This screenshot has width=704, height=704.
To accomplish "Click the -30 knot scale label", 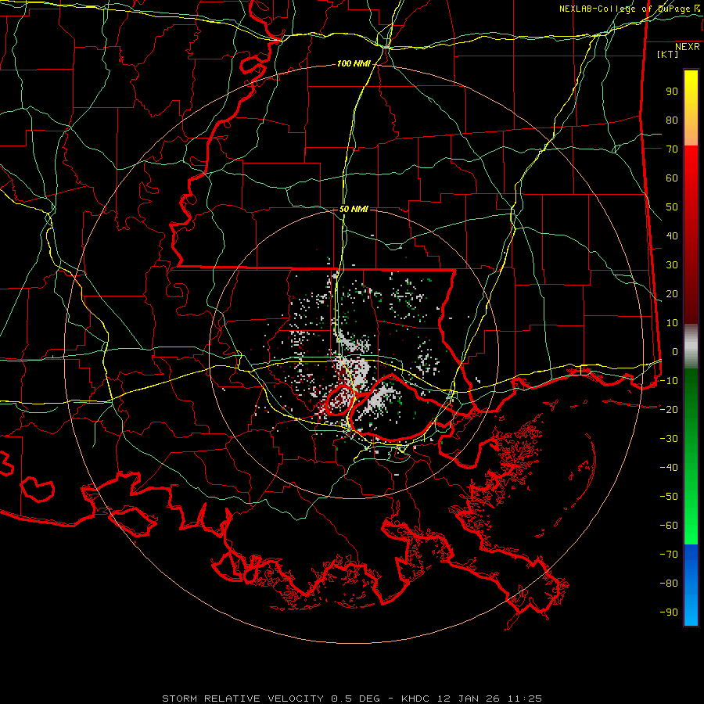I will pos(669,439).
